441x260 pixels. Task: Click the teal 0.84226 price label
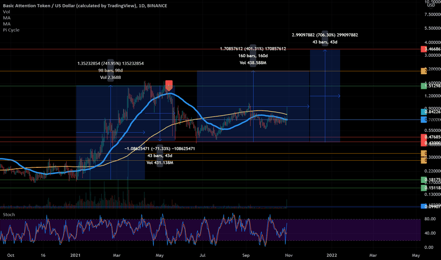(x=431, y=112)
